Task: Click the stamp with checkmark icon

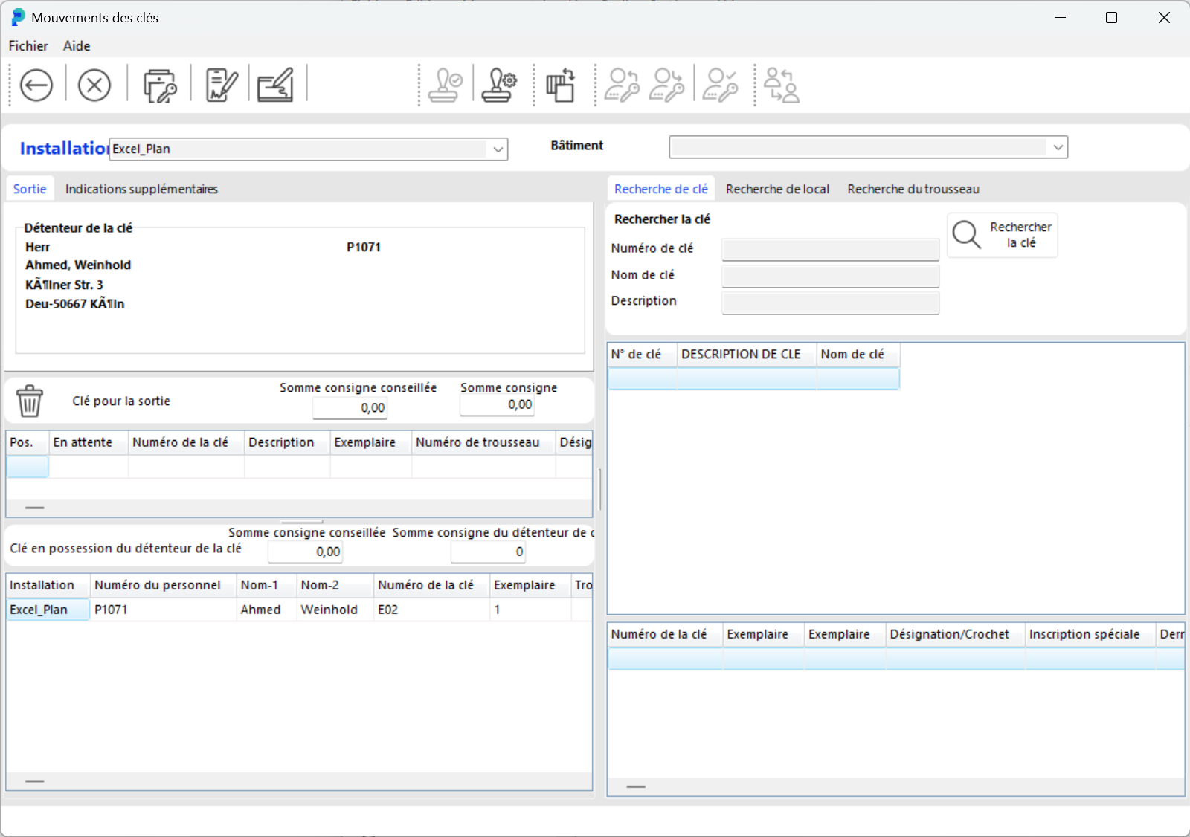Action: [446, 85]
